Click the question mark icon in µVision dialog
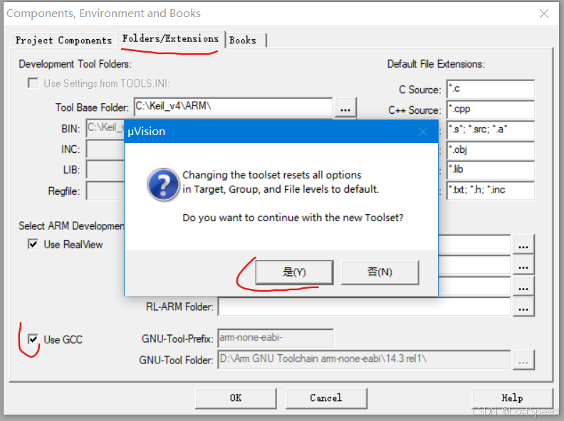Image resolution: width=564 pixels, height=421 pixels. click(x=163, y=185)
